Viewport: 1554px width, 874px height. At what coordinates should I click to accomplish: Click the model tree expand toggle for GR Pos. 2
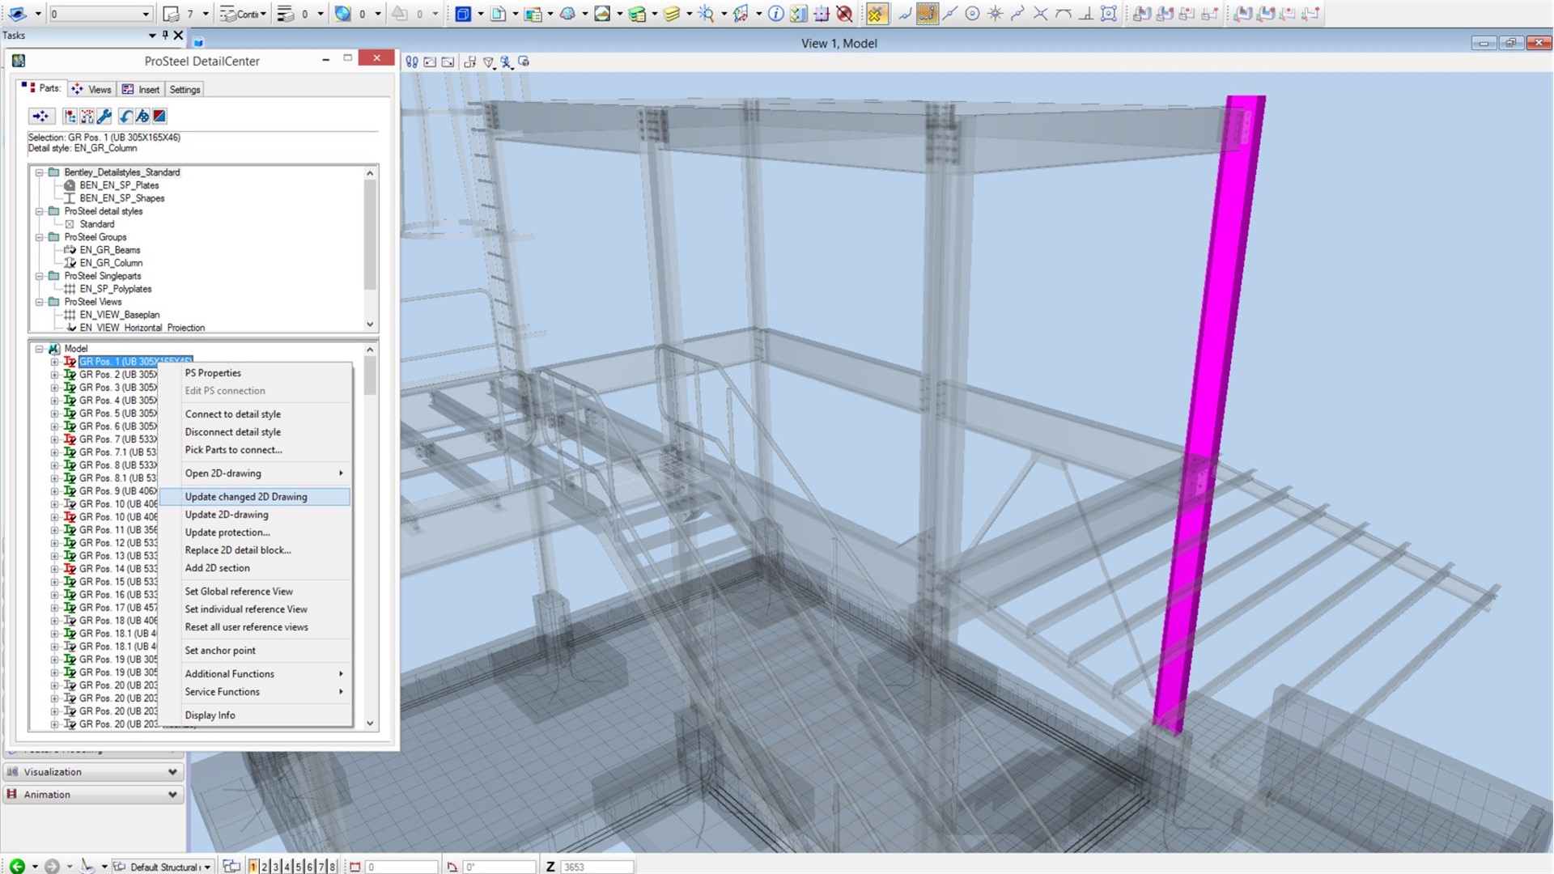[53, 374]
